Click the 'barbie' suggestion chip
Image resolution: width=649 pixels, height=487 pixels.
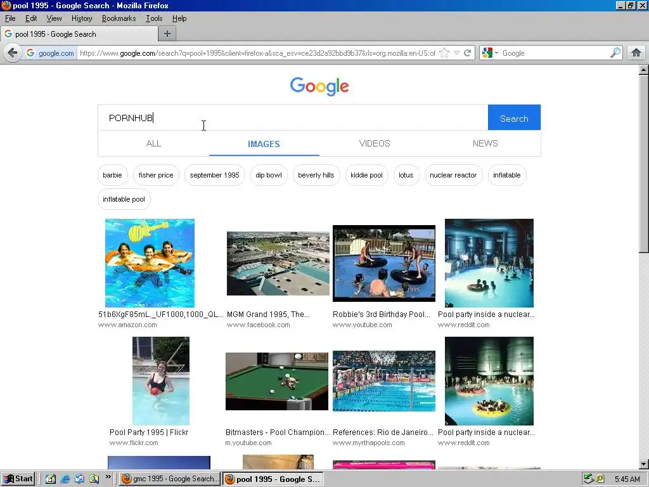(x=113, y=175)
